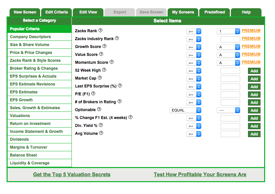
Task: Switch to New Screen tab
Action: (25, 12)
